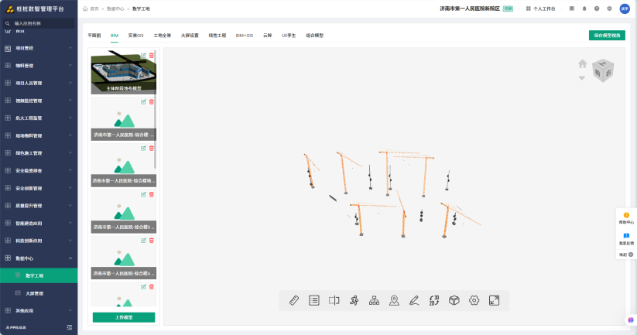Edit the second model card in the list

tap(143, 102)
